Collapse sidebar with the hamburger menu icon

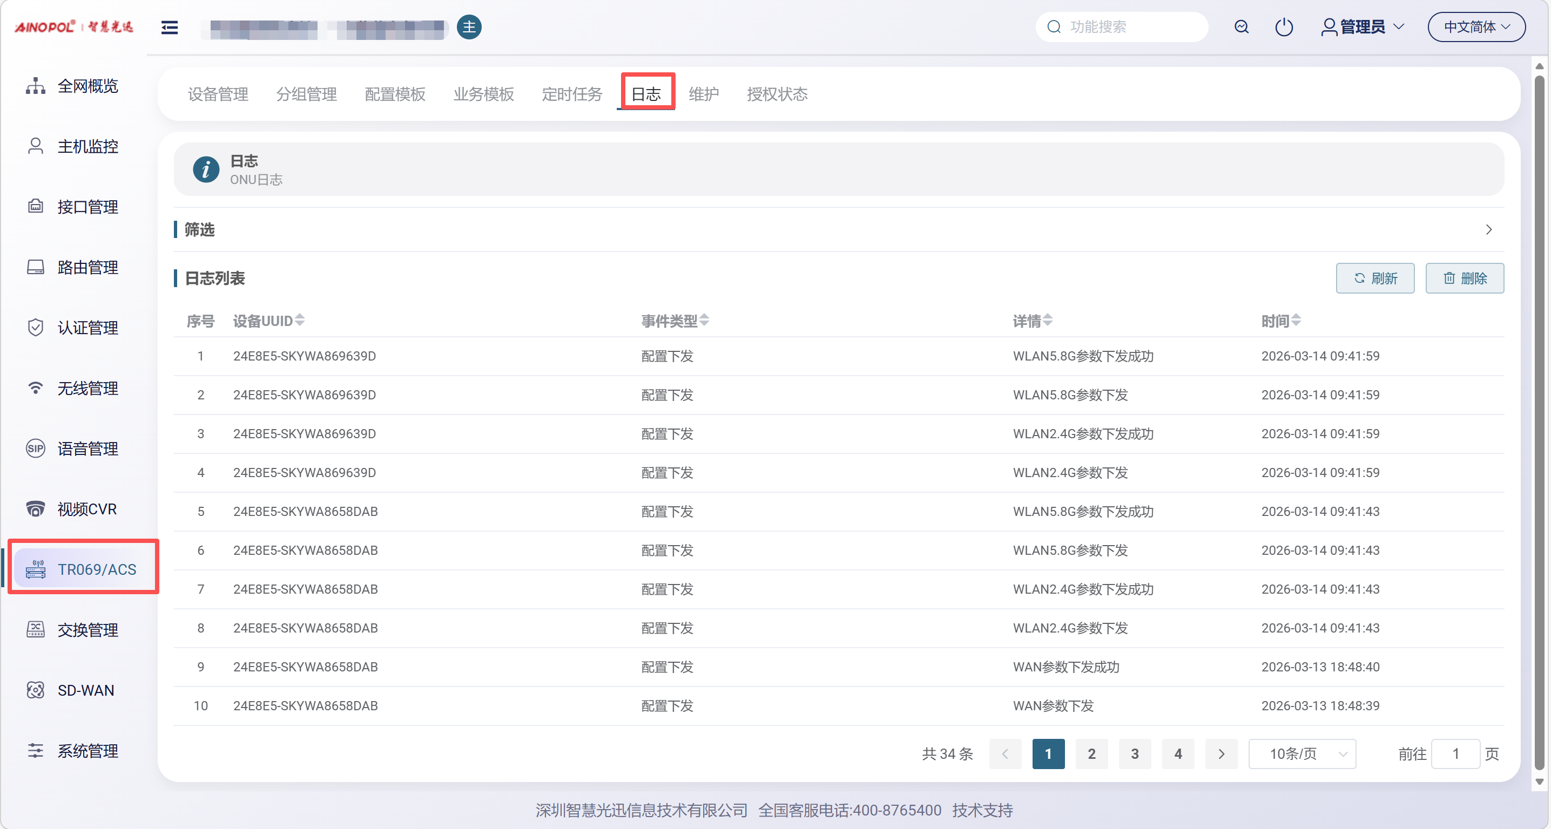169,27
